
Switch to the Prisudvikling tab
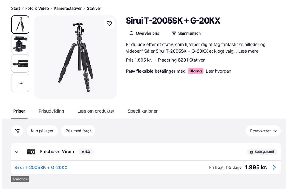click(x=51, y=111)
